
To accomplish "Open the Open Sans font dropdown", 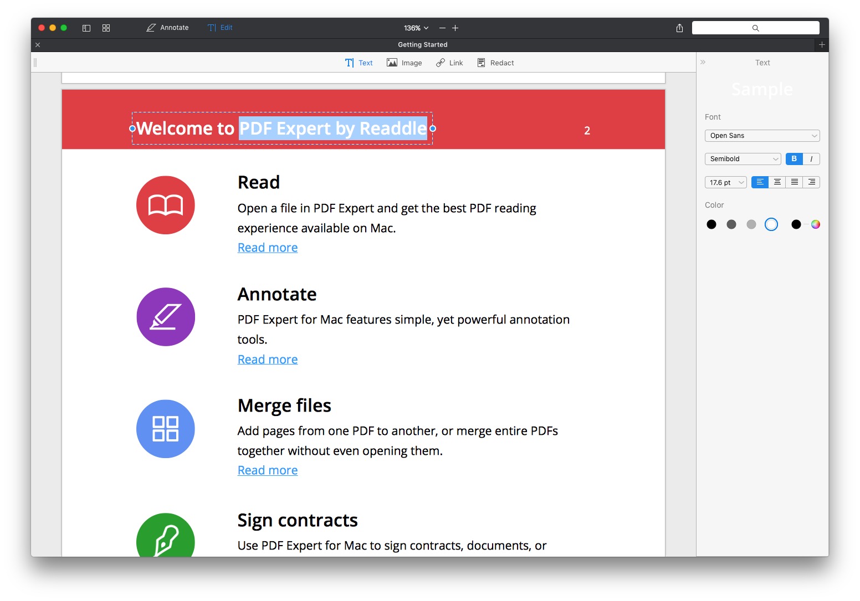I will point(761,135).
